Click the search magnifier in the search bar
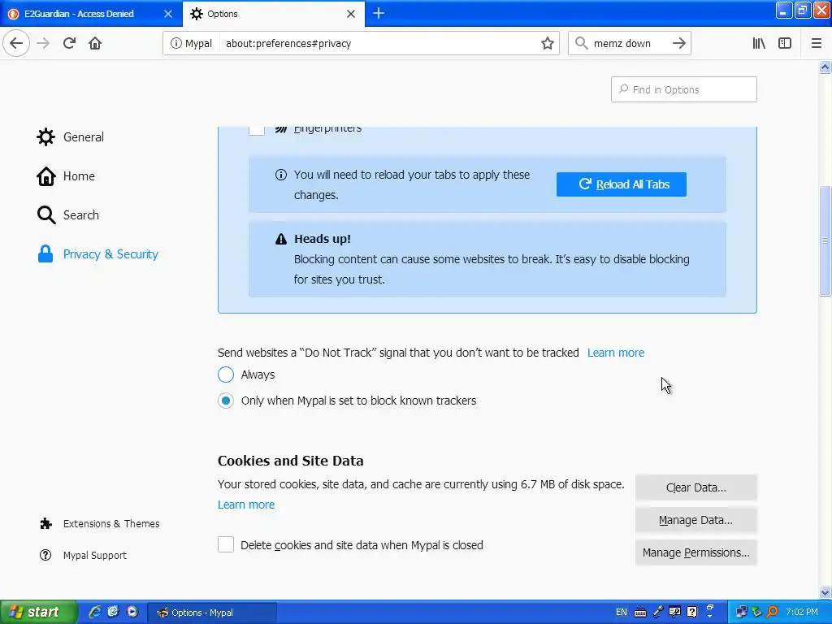This screenshot has height=624, width=832. click(582, 44)
